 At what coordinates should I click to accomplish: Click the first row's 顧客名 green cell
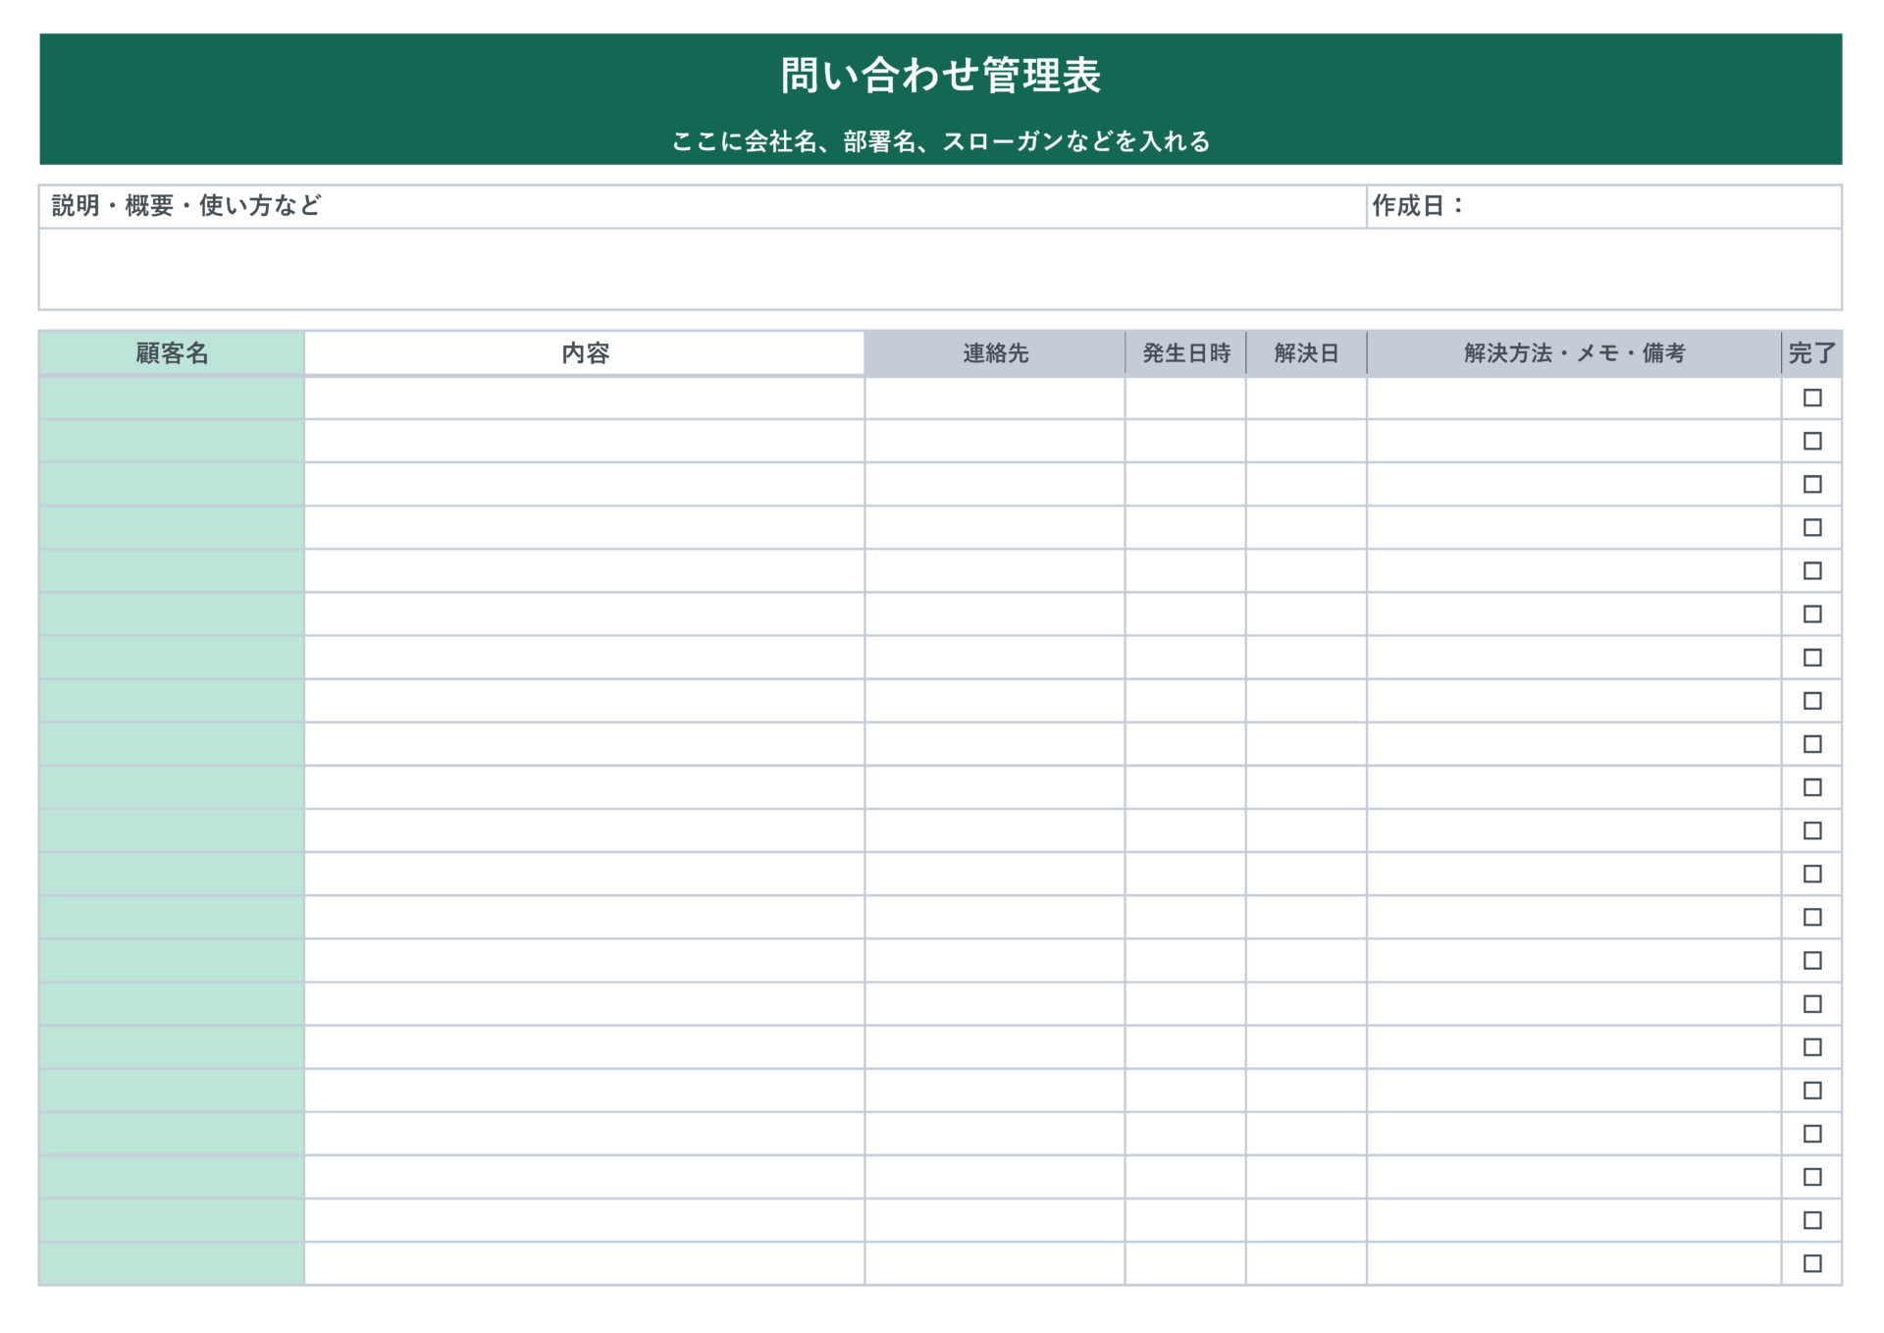[172, 398]
